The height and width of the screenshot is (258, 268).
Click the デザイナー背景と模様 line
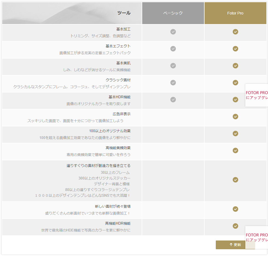(x=112, y=184)
